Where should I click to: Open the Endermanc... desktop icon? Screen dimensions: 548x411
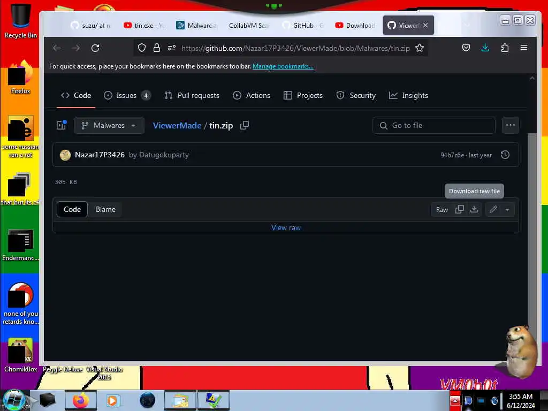pos(20,245)
